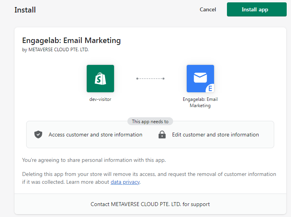
Task: Click the Install page title
Action: coord(25,10)
